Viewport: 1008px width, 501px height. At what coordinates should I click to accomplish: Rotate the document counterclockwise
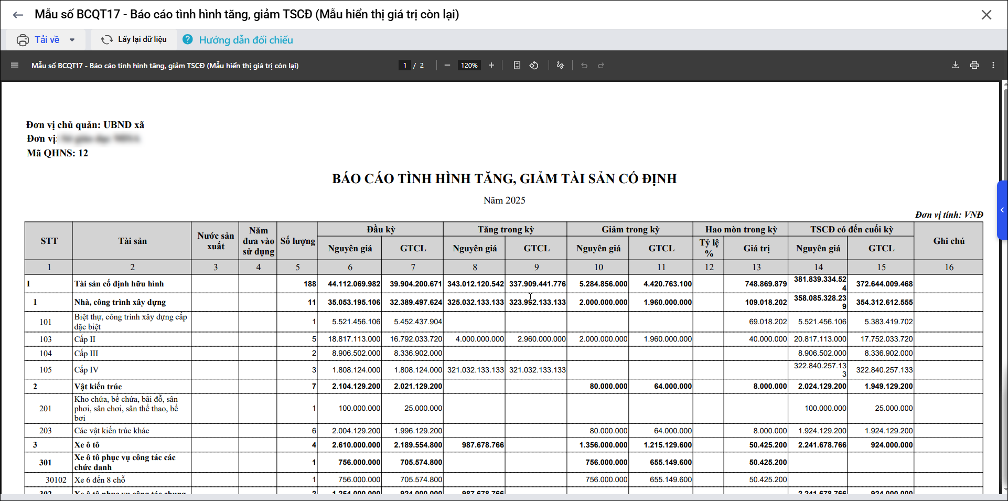pyautogui.click(x=534, y=66)
